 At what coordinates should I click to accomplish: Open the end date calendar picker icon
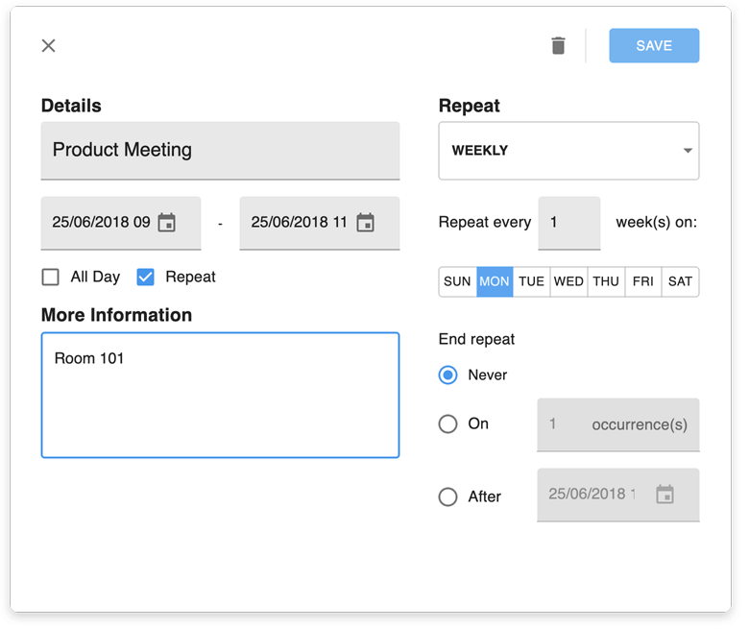pyautogui.click(x=365, y=223)
